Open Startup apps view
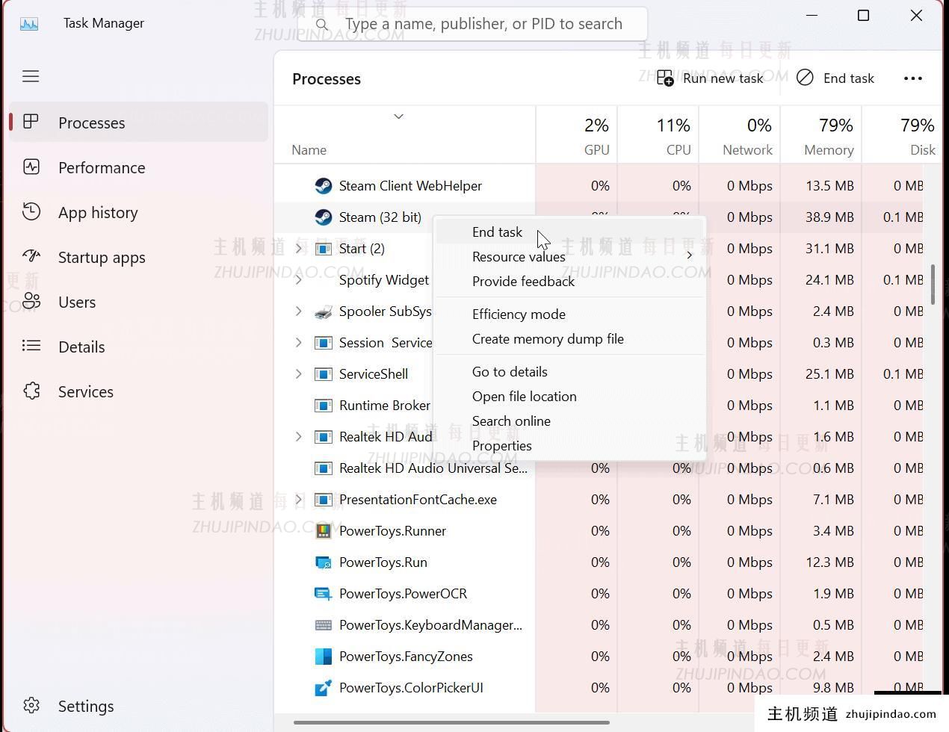This screenshot has height=732, width=949. (102, 257)
